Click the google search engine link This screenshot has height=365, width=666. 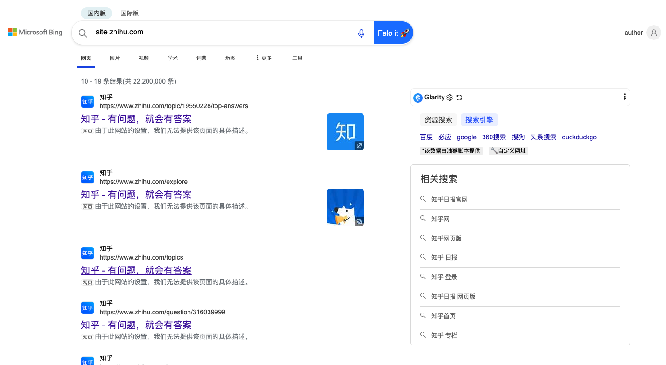(x=467, y=137)
